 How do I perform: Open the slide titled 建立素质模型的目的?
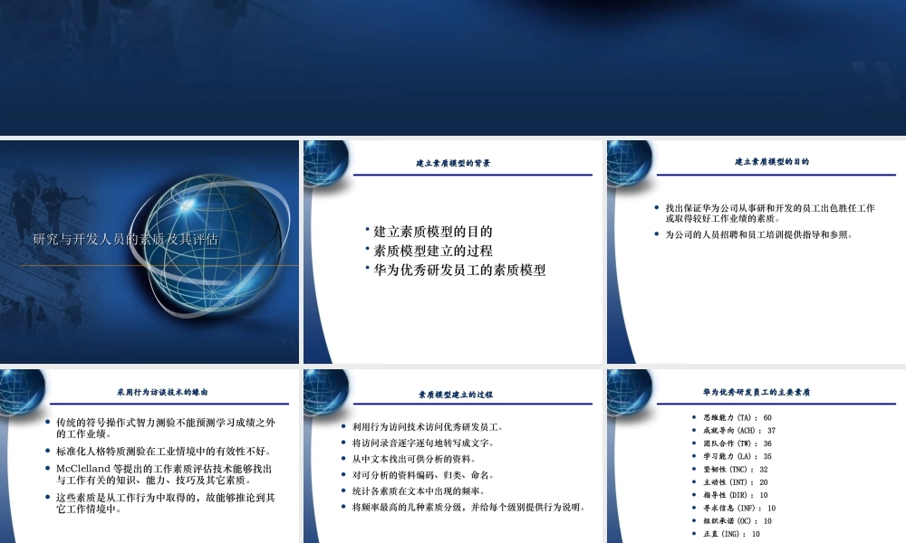click(757, 252)
